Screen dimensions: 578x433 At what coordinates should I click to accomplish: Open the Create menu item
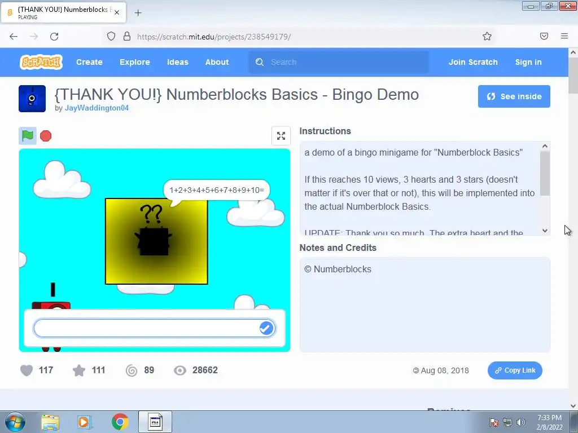coord(89,62)
